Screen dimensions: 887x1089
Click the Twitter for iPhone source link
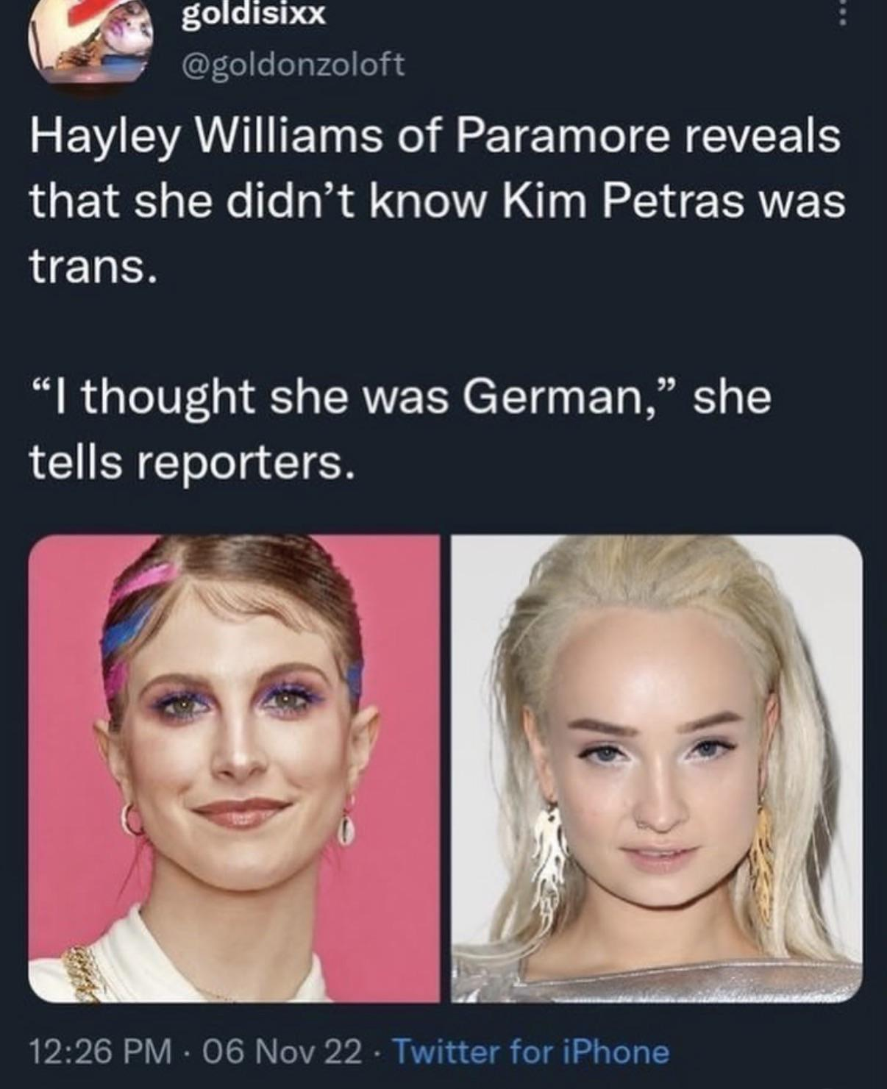pyautogui.click(x=532, y=1051)
